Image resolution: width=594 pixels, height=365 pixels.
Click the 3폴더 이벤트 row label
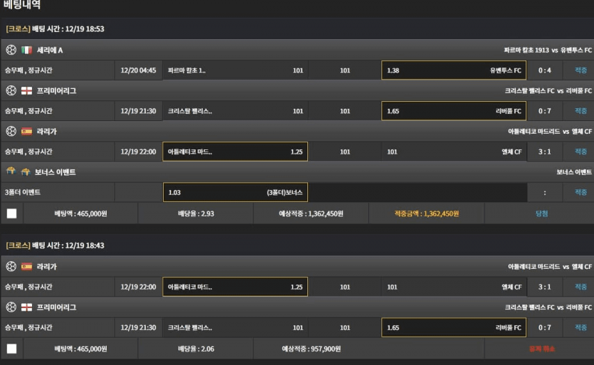pos(22,192)
